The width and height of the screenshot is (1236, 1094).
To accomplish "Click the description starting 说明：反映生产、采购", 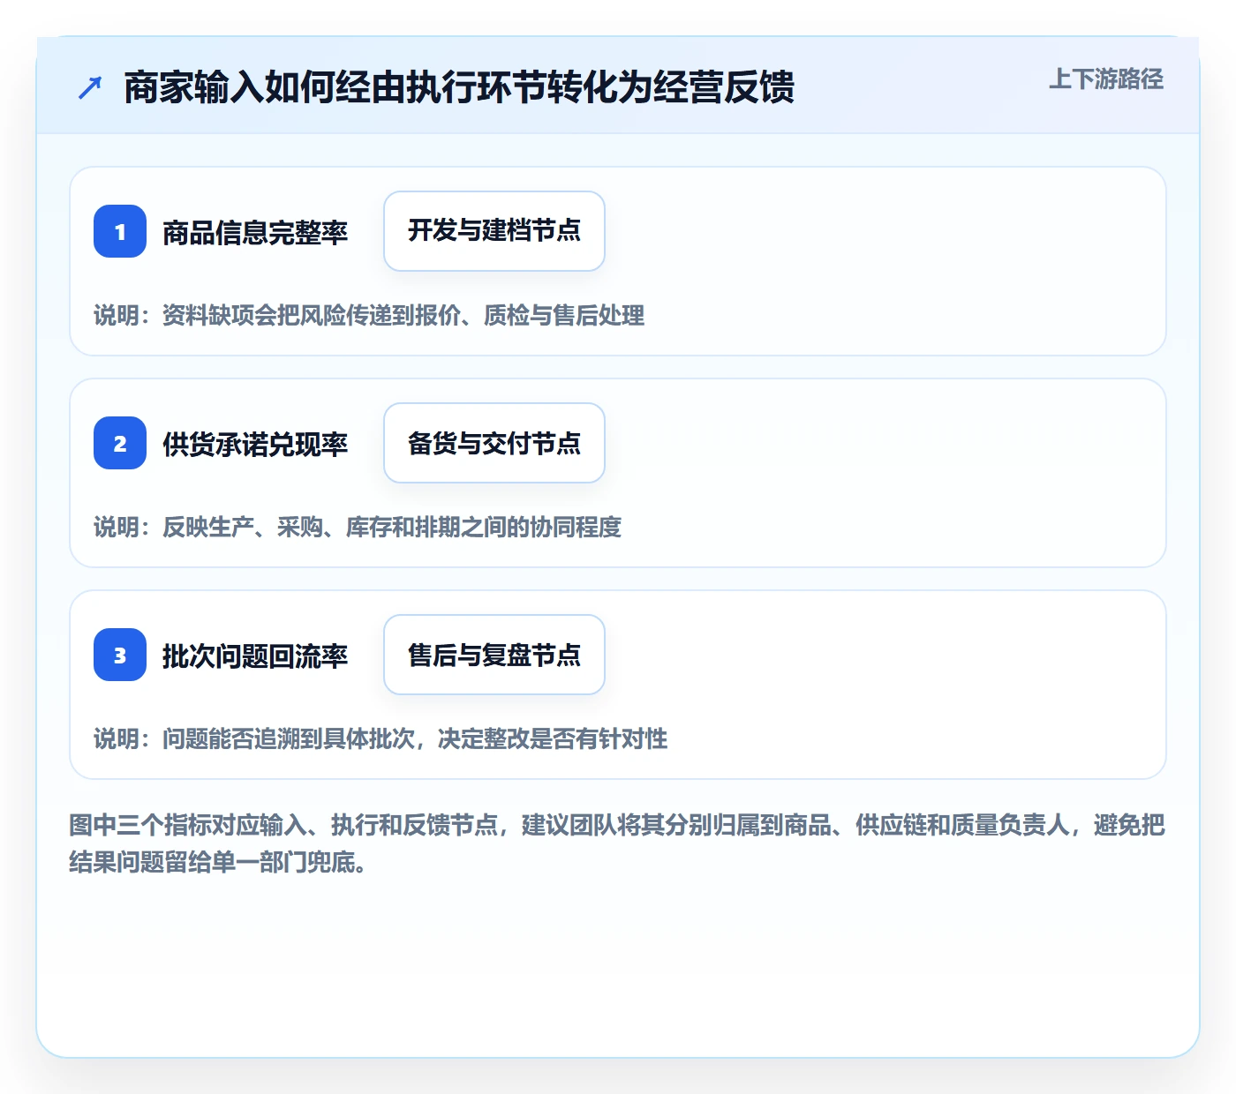I will coord(358,527).
